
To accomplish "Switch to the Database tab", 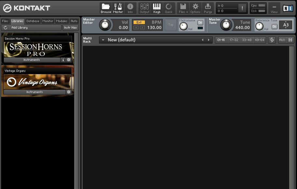I will point(33,21).
